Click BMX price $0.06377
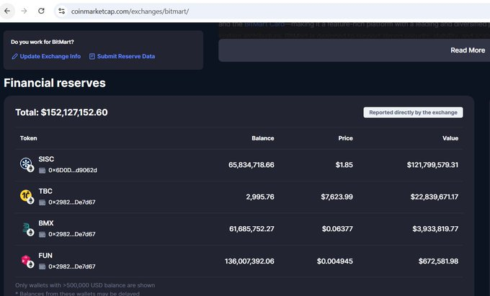 337,229
